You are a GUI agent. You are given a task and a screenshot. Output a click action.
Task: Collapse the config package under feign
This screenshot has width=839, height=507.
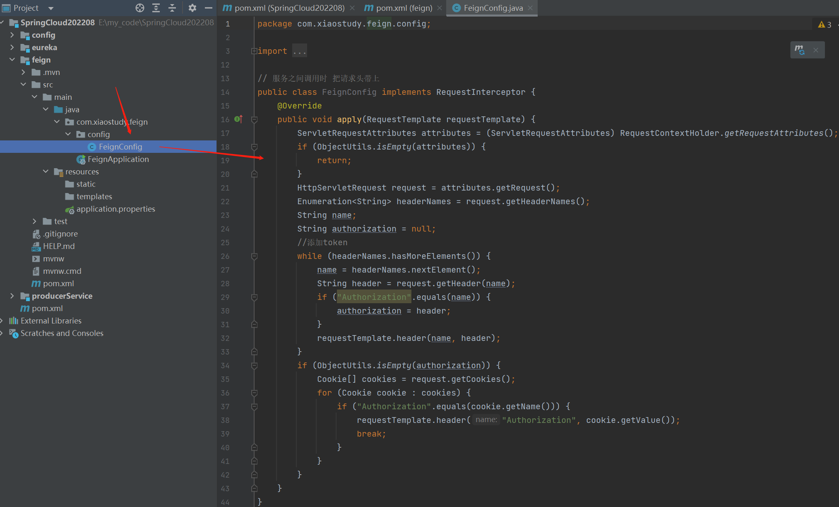68,134
